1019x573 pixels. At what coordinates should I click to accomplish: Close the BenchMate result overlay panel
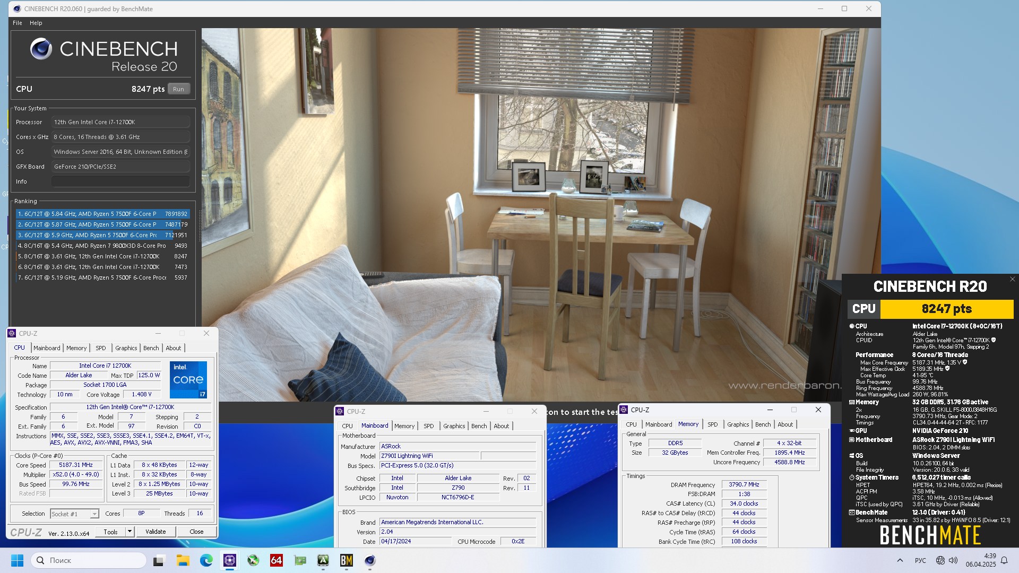[1012, 279]
